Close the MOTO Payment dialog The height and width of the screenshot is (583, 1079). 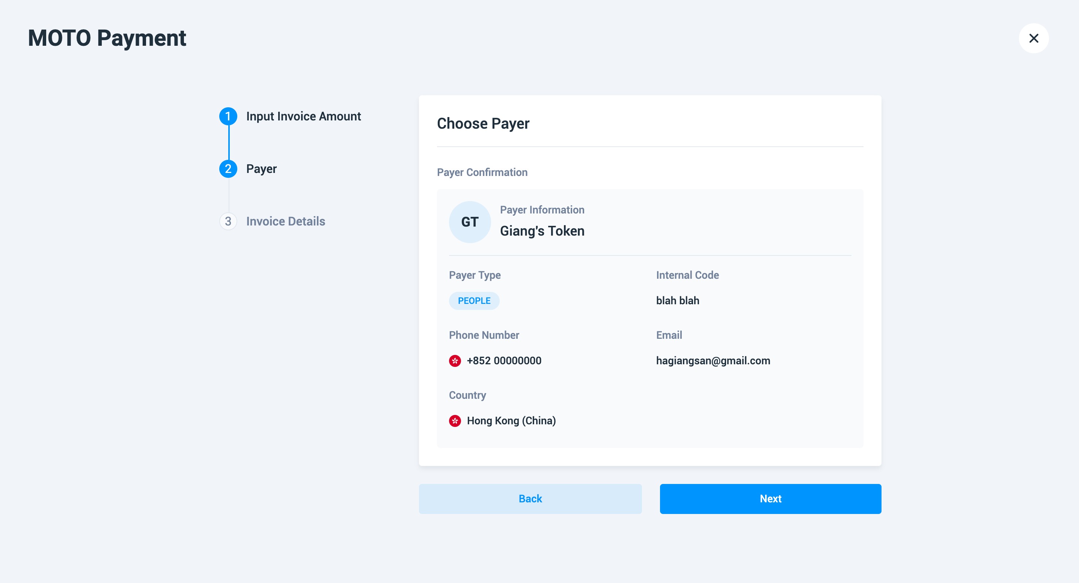coord(1033,38)
